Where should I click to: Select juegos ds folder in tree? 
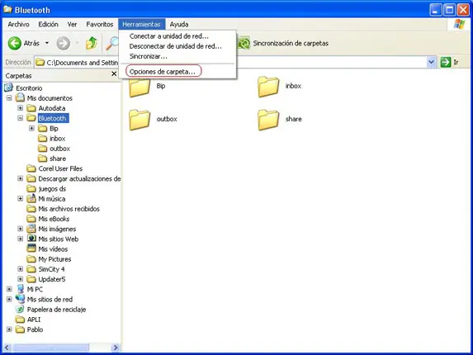coord(52,189)
